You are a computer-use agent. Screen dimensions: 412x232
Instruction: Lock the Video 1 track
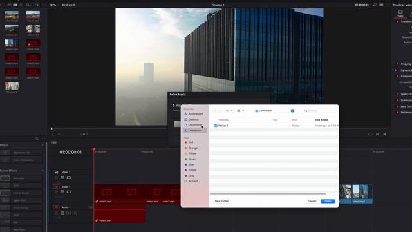(56, 192)
